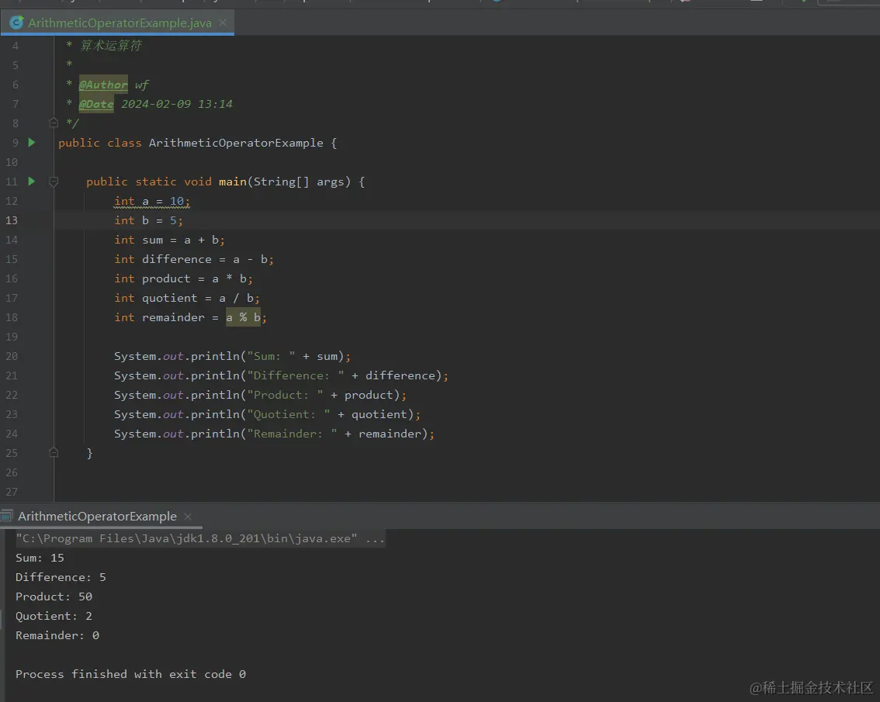Screen dimensions: 880x702
Task: Collapse the Javadoc comment fold at line 8
Action: (54, 123)
